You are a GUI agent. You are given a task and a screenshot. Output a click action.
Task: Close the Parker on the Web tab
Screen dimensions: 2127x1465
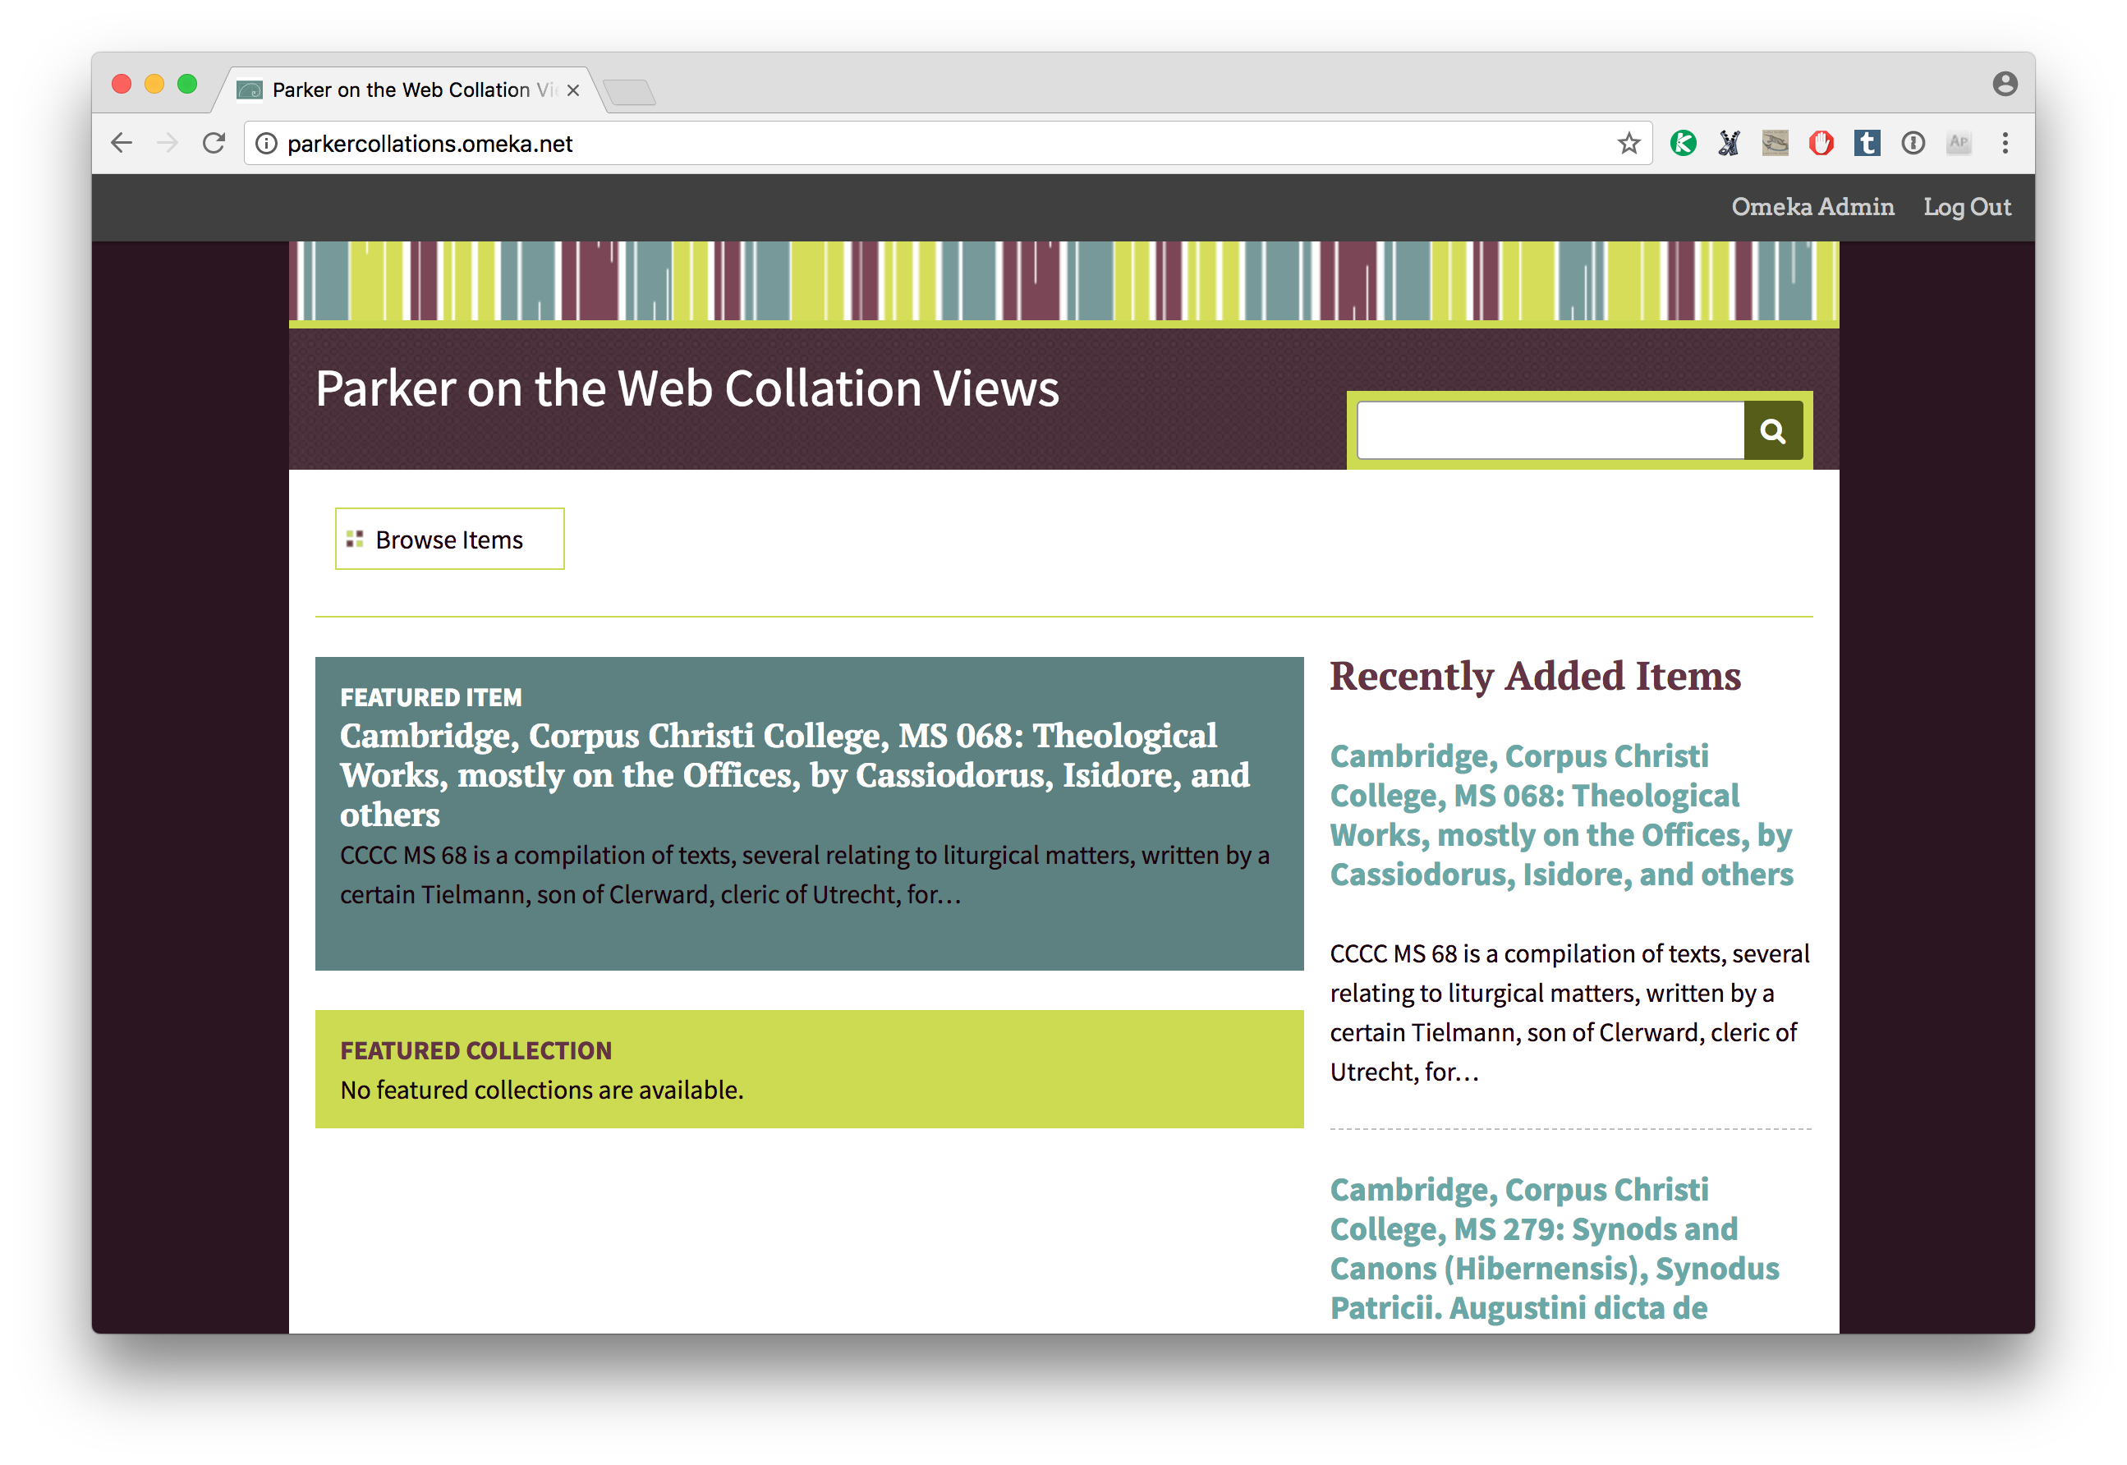(573, 90)
